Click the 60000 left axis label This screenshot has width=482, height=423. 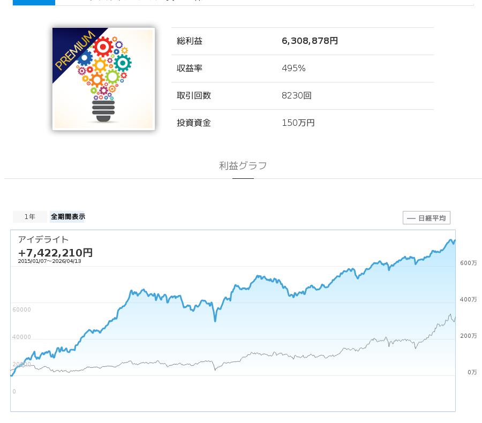pos(22,309)
